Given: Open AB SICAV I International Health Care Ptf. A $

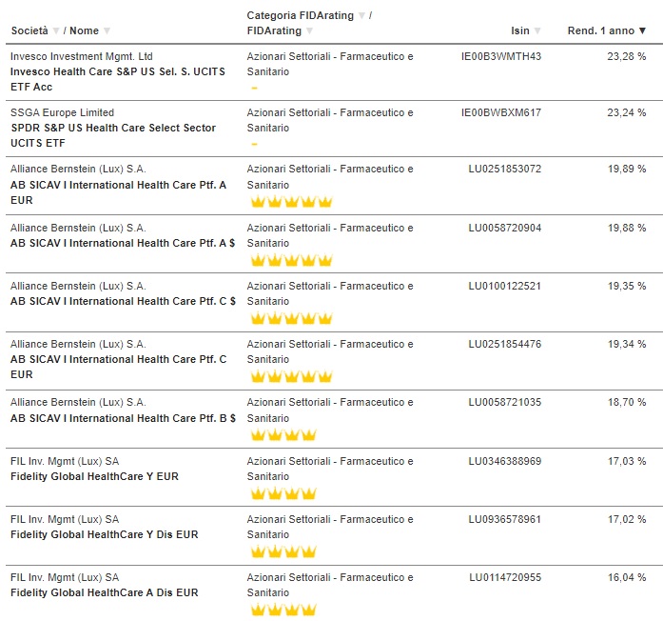Looking at the screenshot, I should click(x=123, y=243).
